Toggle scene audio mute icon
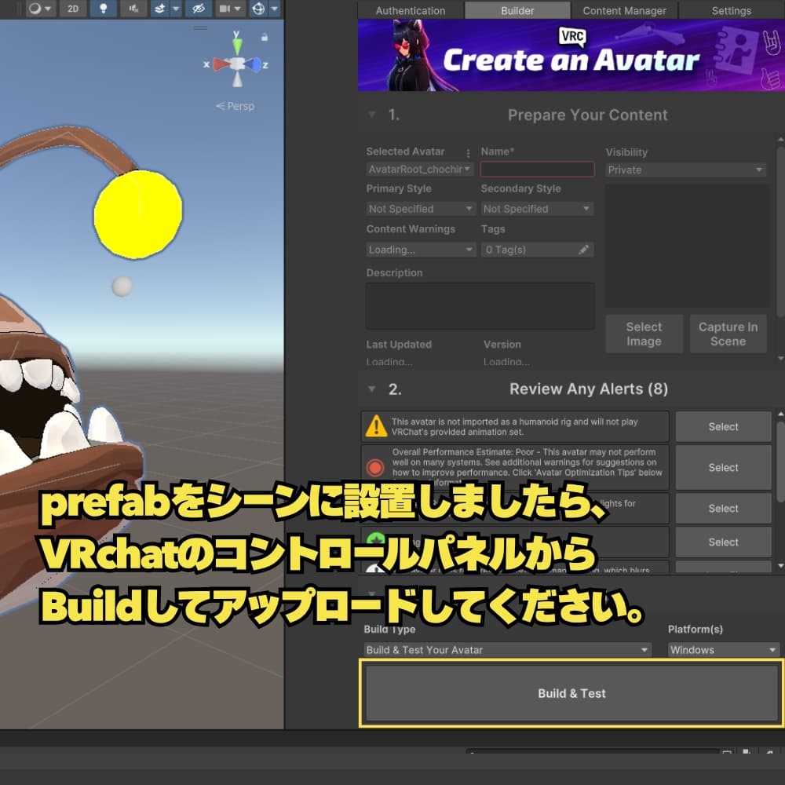The width and height of the screenshot is (785, 785). pos(133,9)
